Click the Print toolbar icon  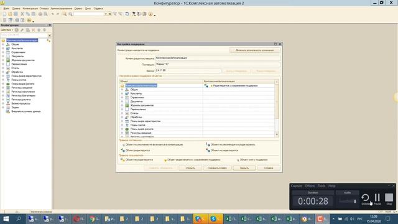[40, 14]
